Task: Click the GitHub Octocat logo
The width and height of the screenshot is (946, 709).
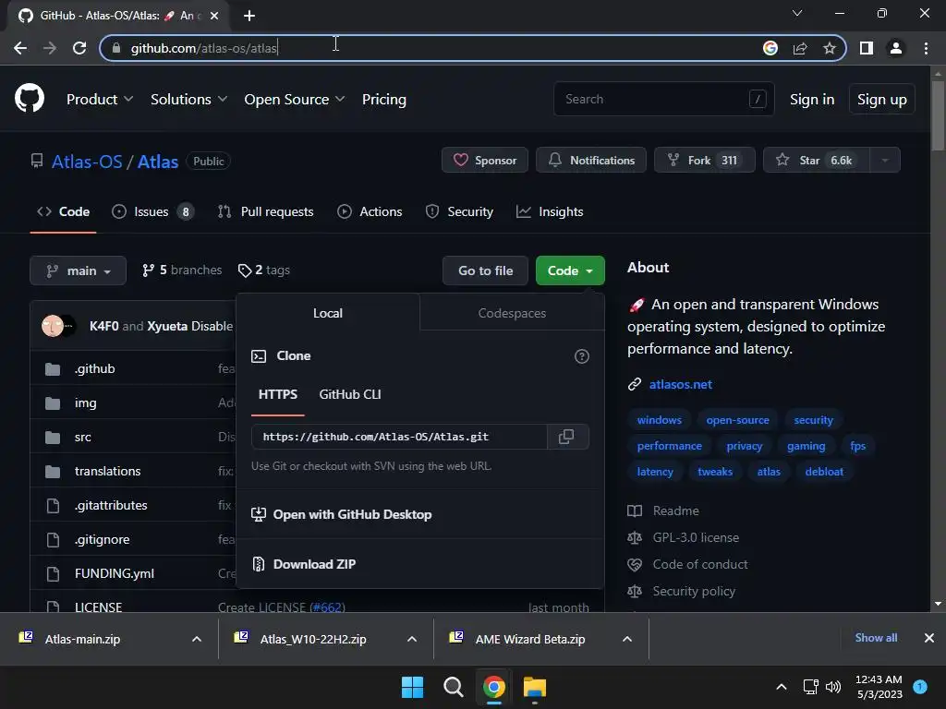Action: (30, 99)
